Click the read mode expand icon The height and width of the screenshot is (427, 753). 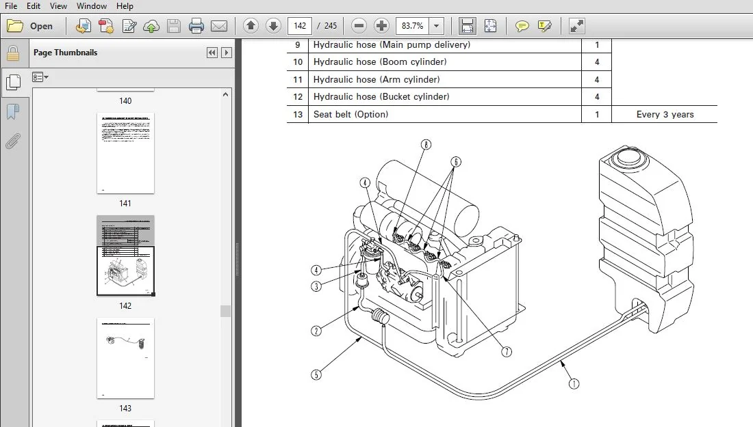click(x=576, y=26)
